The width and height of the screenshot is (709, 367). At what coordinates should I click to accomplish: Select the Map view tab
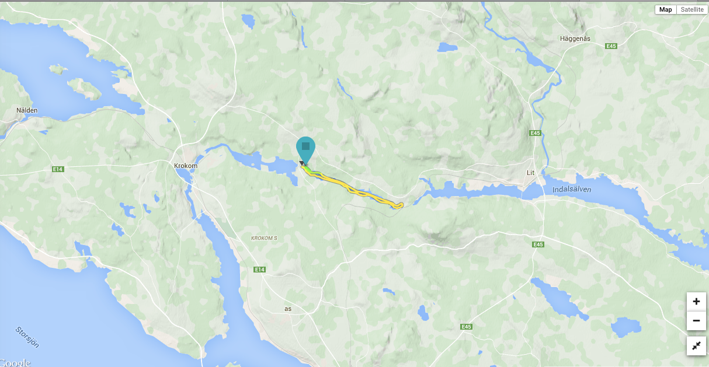666,9
